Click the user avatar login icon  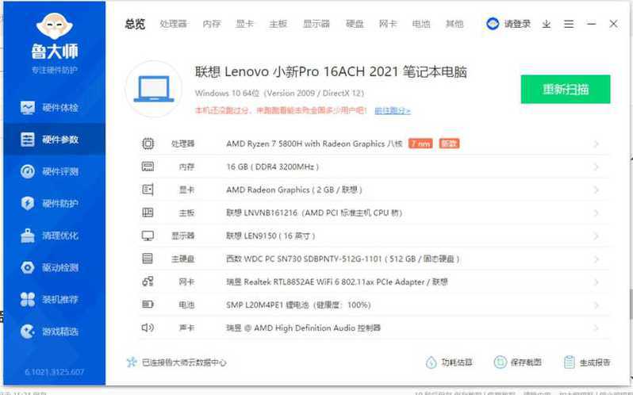coord(493,24)
